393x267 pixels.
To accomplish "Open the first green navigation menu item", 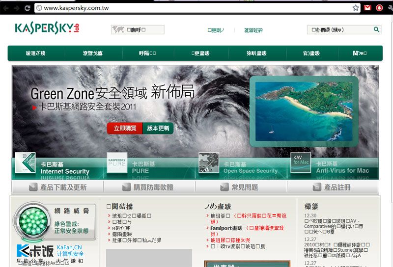I will point(36,53).
